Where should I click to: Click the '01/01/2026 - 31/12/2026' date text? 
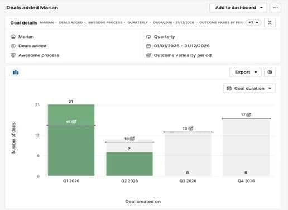click(182, 46)
